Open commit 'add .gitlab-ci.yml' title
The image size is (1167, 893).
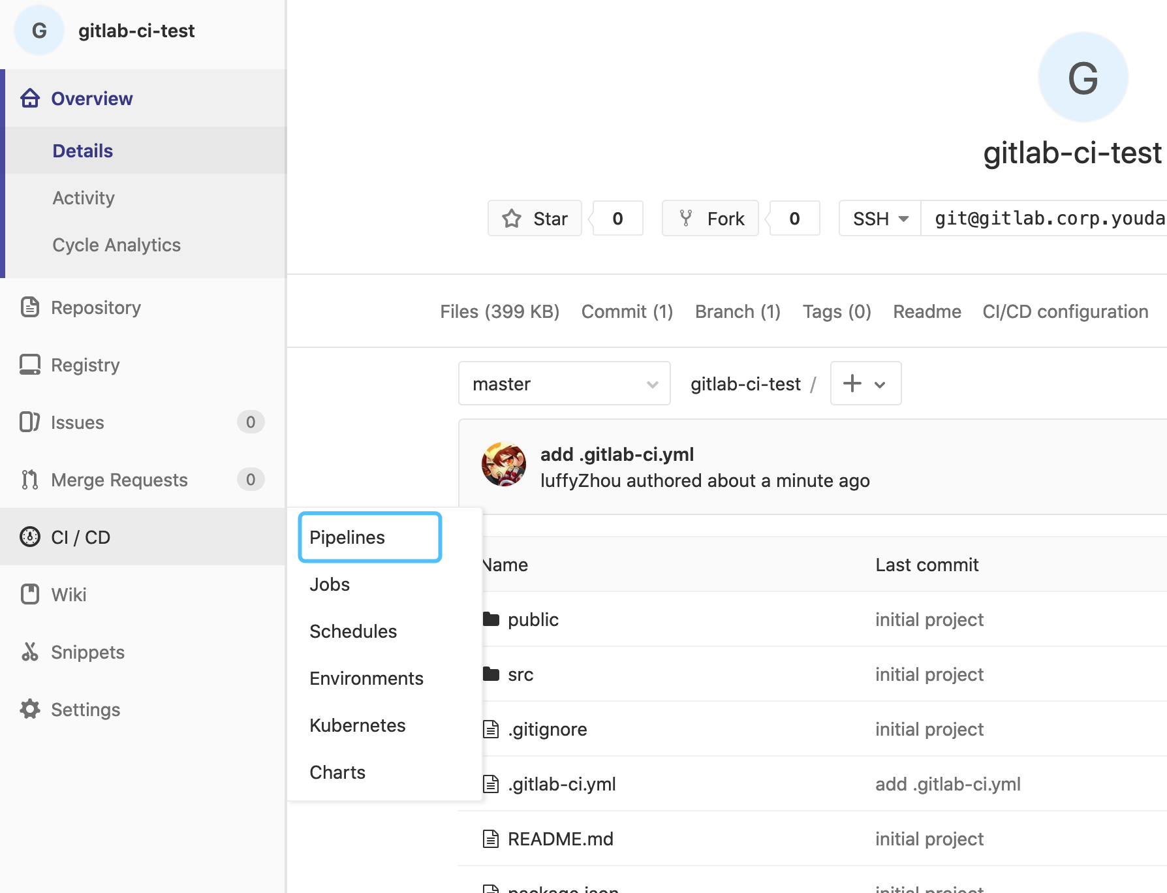[617, 454]
